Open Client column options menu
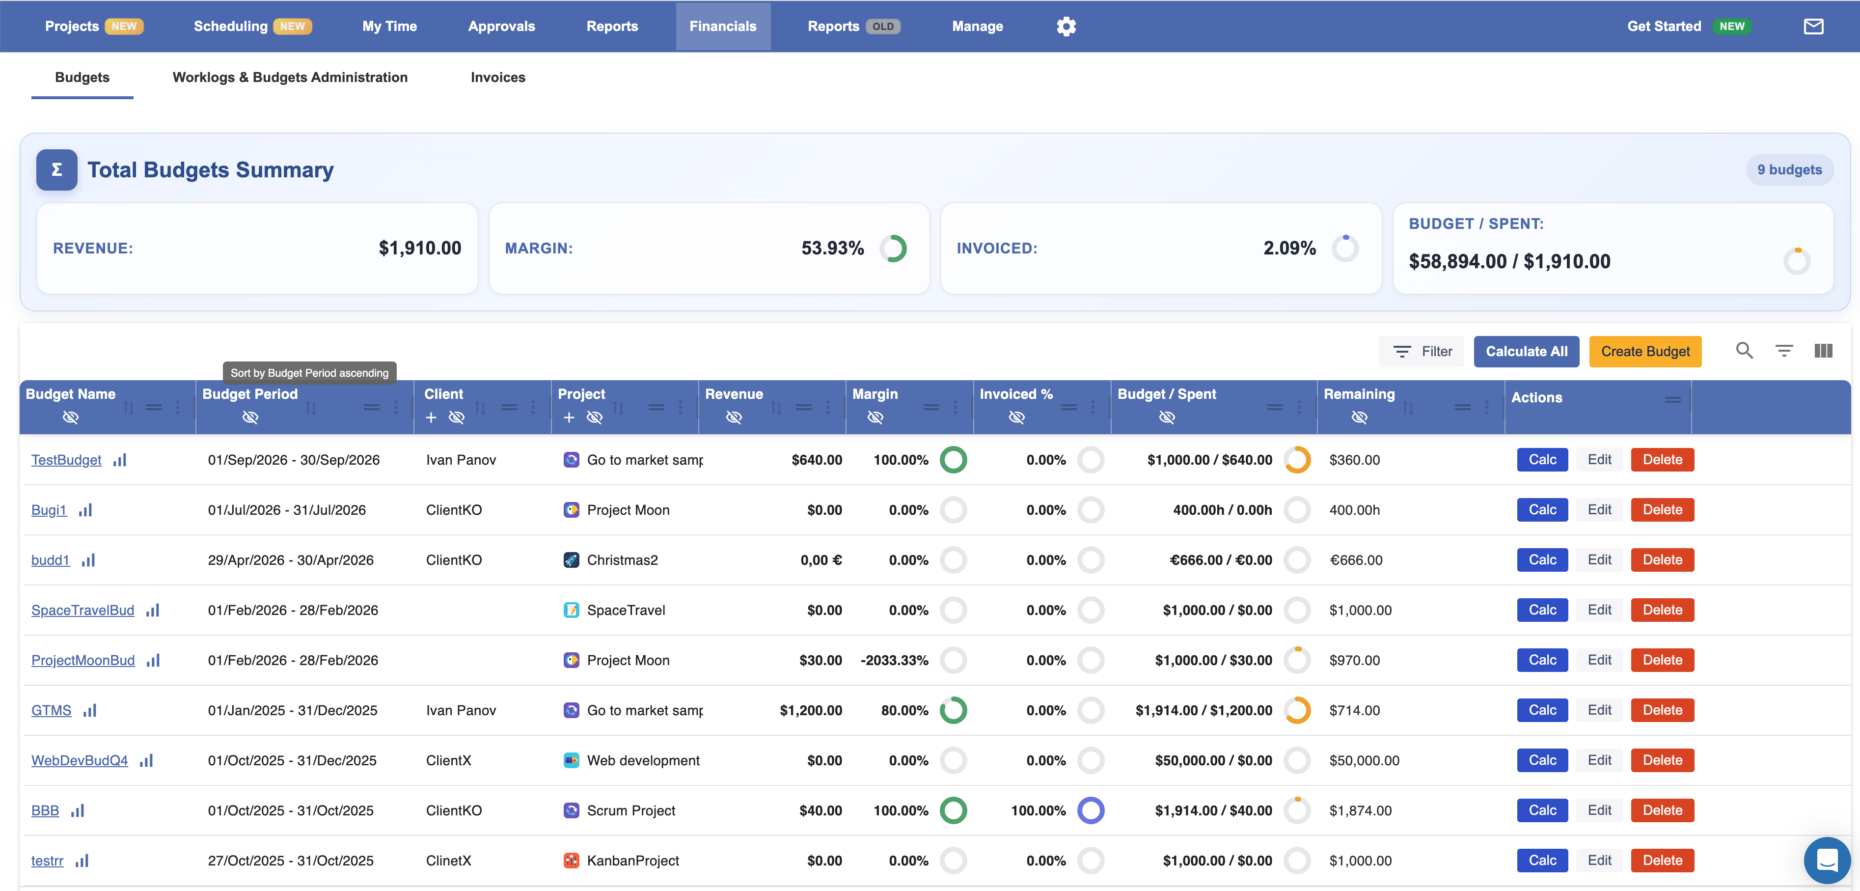This screenshot has height=891, width=1860. point(534,407)
